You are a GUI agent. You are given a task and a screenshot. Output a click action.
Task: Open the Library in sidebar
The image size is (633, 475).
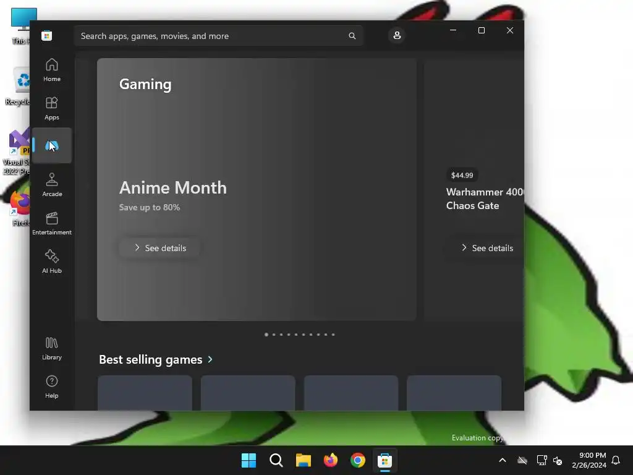click(x=52, y=348)
